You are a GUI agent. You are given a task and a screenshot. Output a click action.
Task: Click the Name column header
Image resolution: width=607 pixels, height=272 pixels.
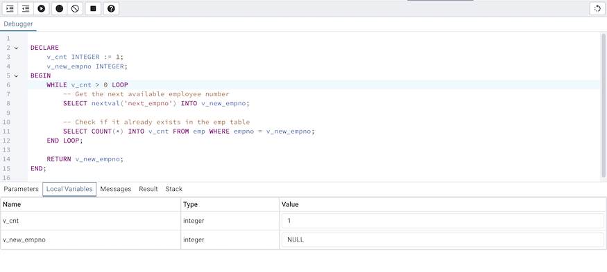click(x=91, y=204)
